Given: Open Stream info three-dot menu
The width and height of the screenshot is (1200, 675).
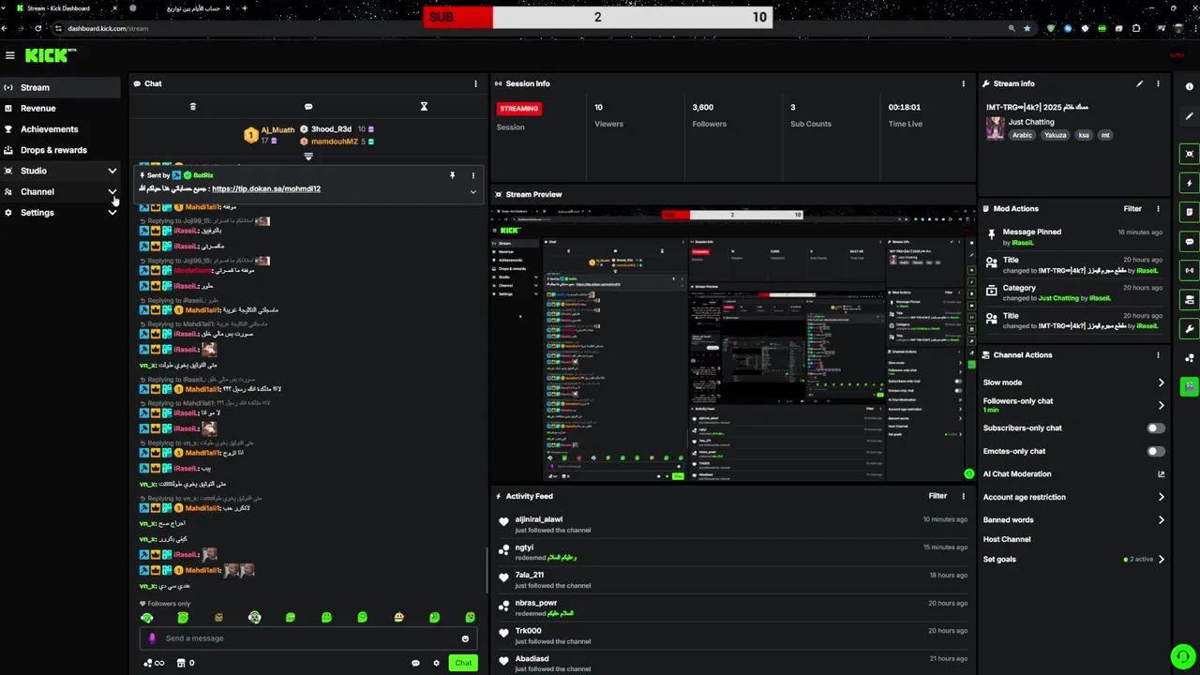Looking at the screenshot, I should coord(1158,83).
